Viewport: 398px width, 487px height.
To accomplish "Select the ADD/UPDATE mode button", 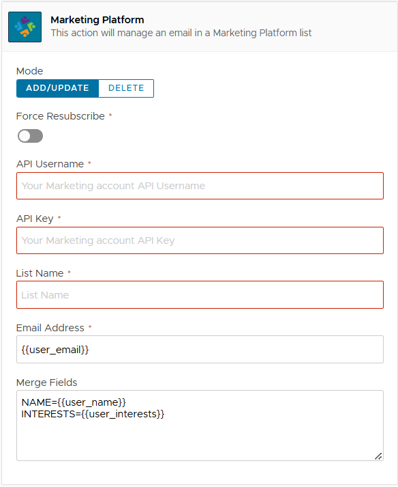I will tap(57, 88).
